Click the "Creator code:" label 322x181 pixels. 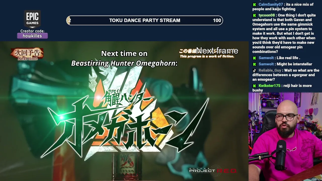point(32,31)
